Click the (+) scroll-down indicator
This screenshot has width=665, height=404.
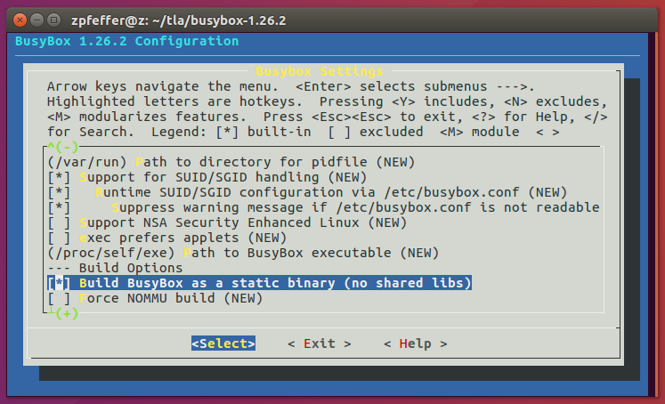(x=67, y=314)
